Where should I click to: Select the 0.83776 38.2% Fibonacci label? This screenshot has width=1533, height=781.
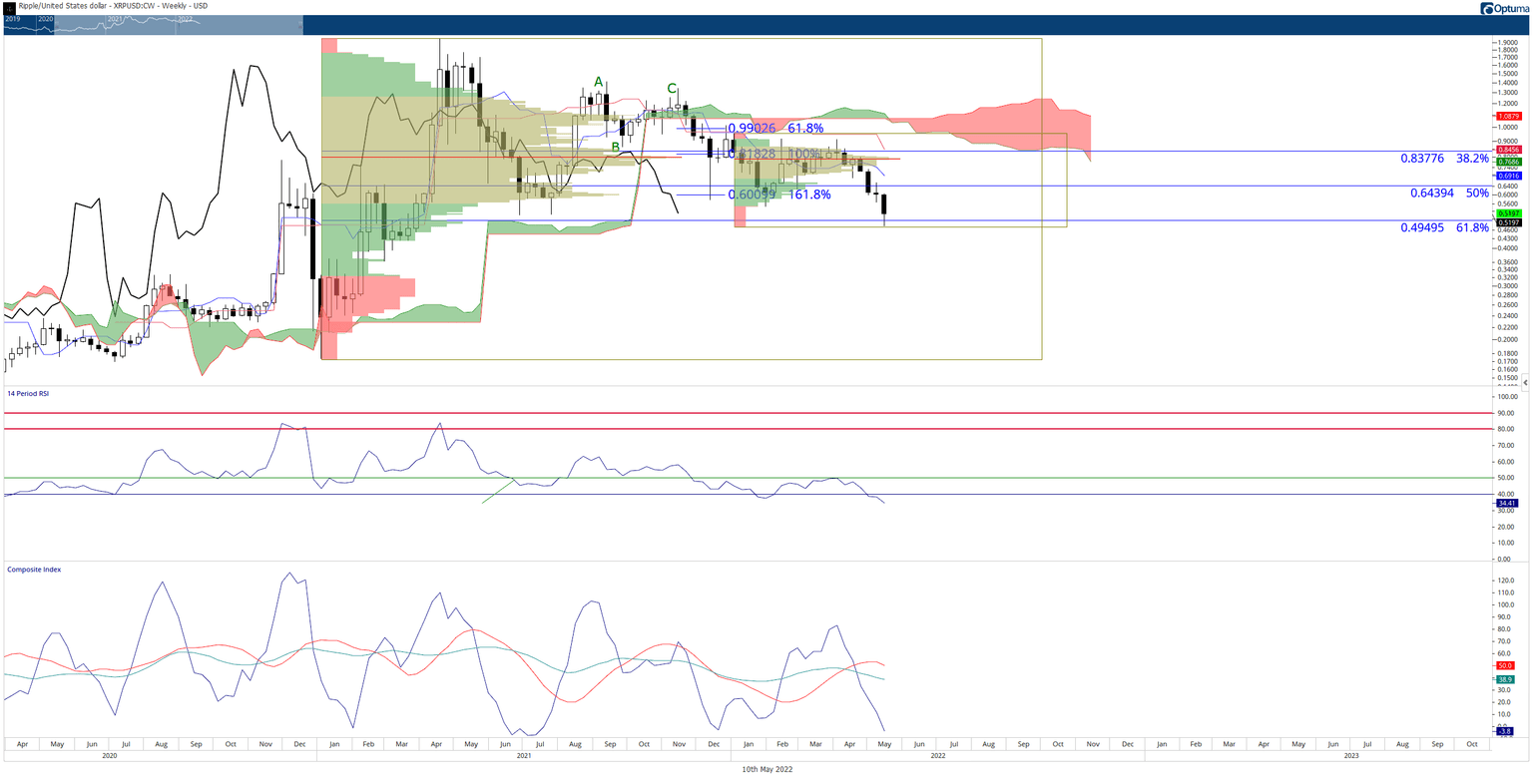pos(1444,159)
